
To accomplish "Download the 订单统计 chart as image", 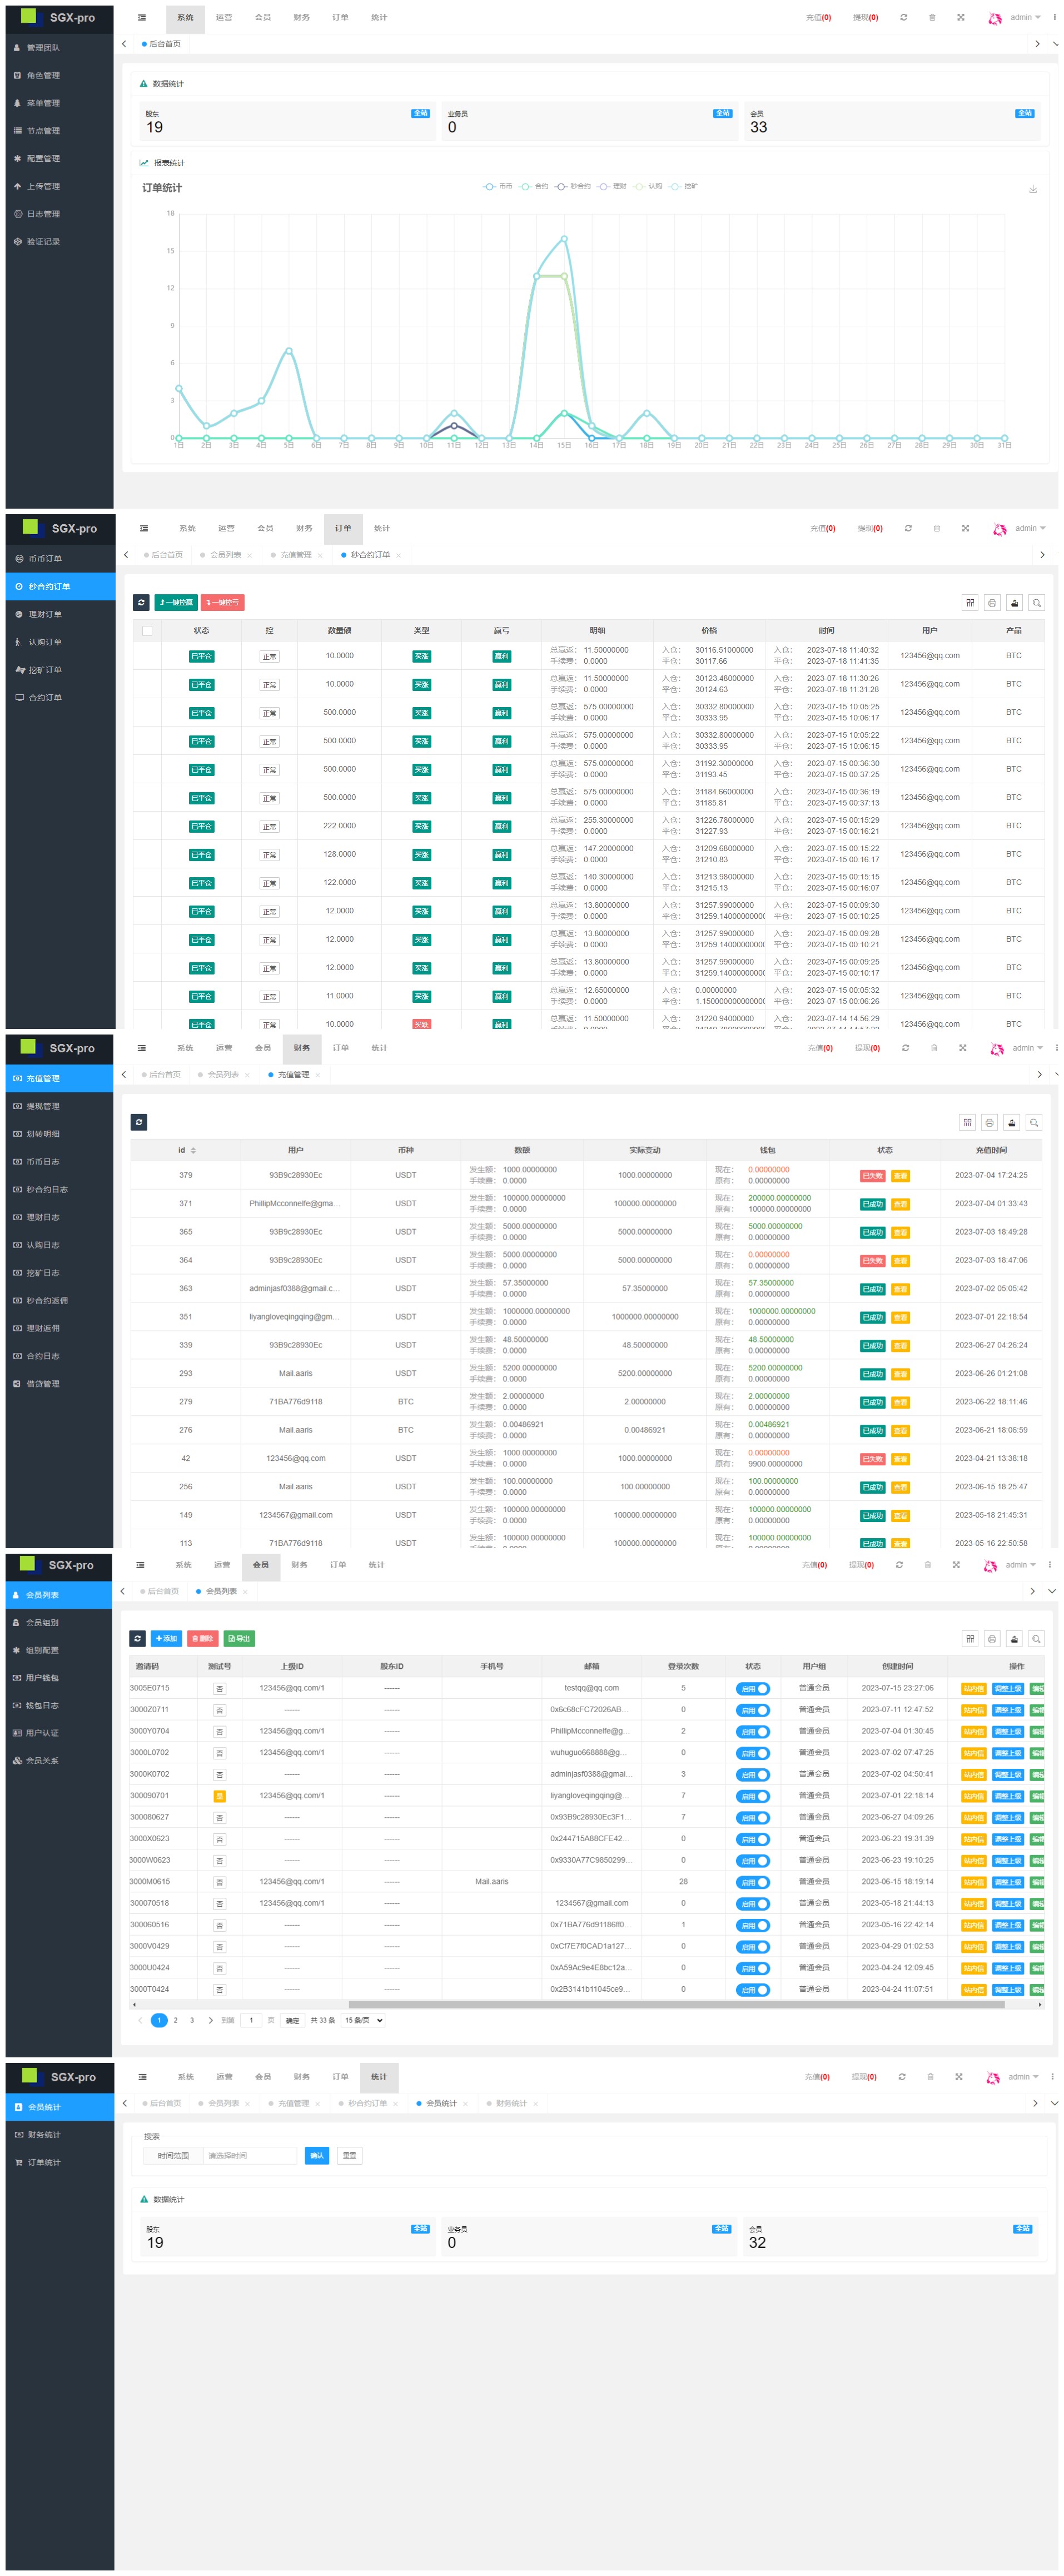I will pyautogui.click(x=1032, y=189).
